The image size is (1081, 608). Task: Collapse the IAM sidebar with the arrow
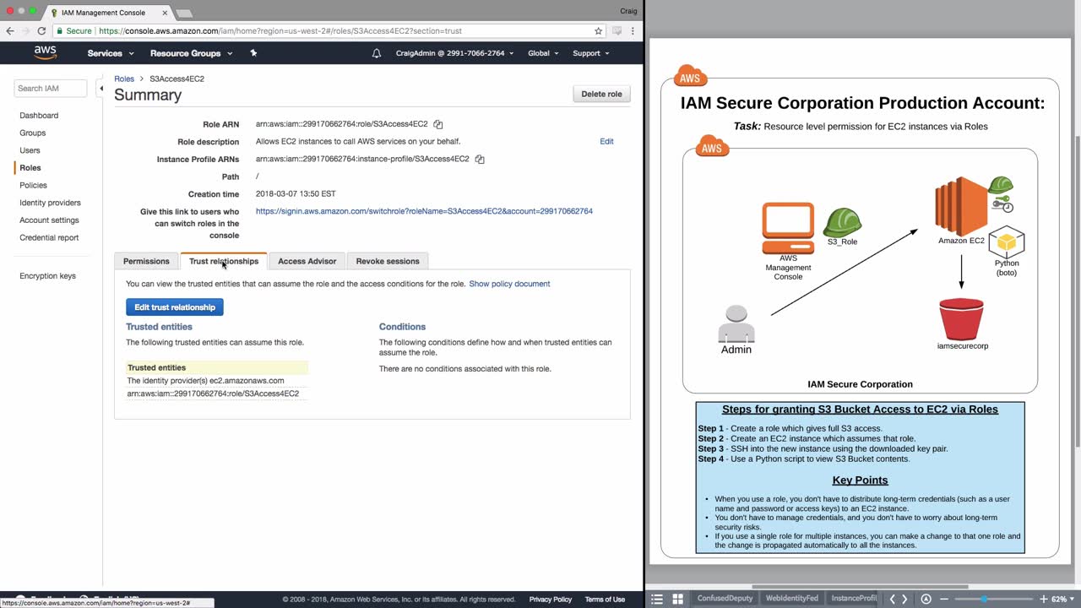click(100, 88)
